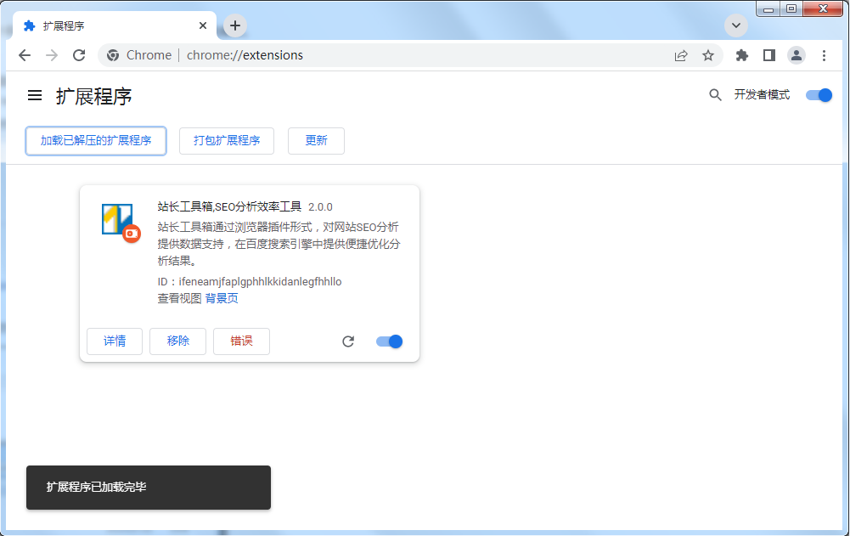The height and width of the screenshot is (536, 850).
Task: Click the 更新 button
Action: 316,141
